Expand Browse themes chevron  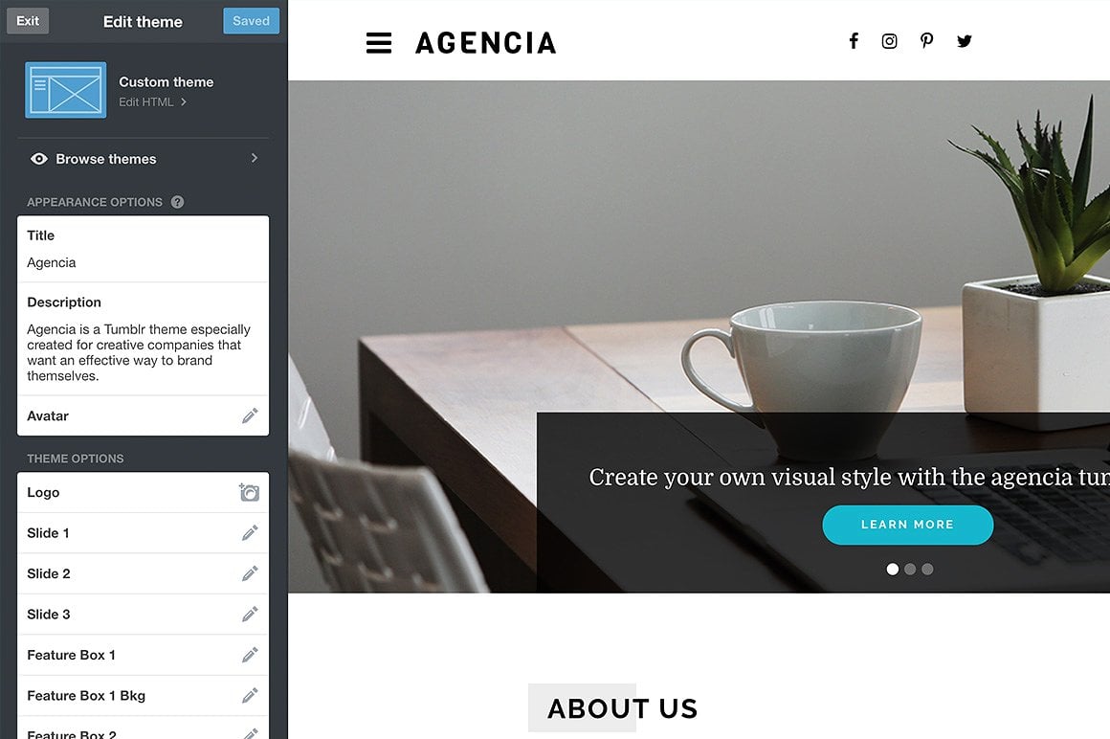255,158
